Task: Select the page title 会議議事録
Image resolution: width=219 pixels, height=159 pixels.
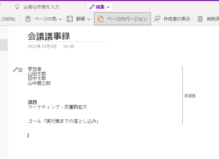Action: pyautogui.click(x=48, y=36)
